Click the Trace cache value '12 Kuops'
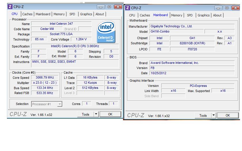Screen dimensions: 242x151 point(90,83)
